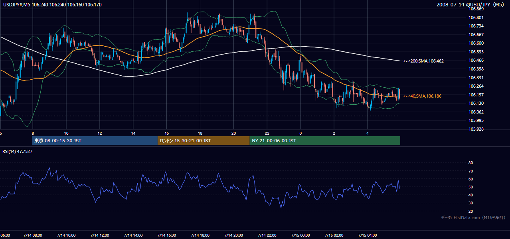Click hour tick 18 under the price chart
Viewport: 510px width, 239px height.
200,133
